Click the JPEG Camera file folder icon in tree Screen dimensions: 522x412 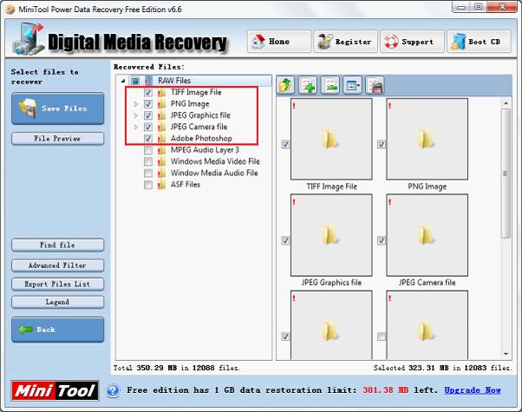pyautogui.click(x=161, y=127)
